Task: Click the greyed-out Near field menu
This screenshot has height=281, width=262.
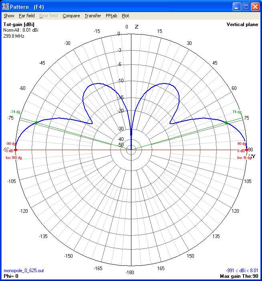Action: click(x=48, y=16)
